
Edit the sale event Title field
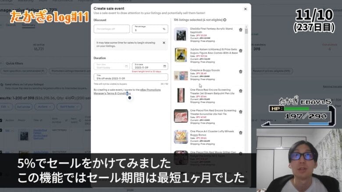pyautogui.click(x=131, y=77)
